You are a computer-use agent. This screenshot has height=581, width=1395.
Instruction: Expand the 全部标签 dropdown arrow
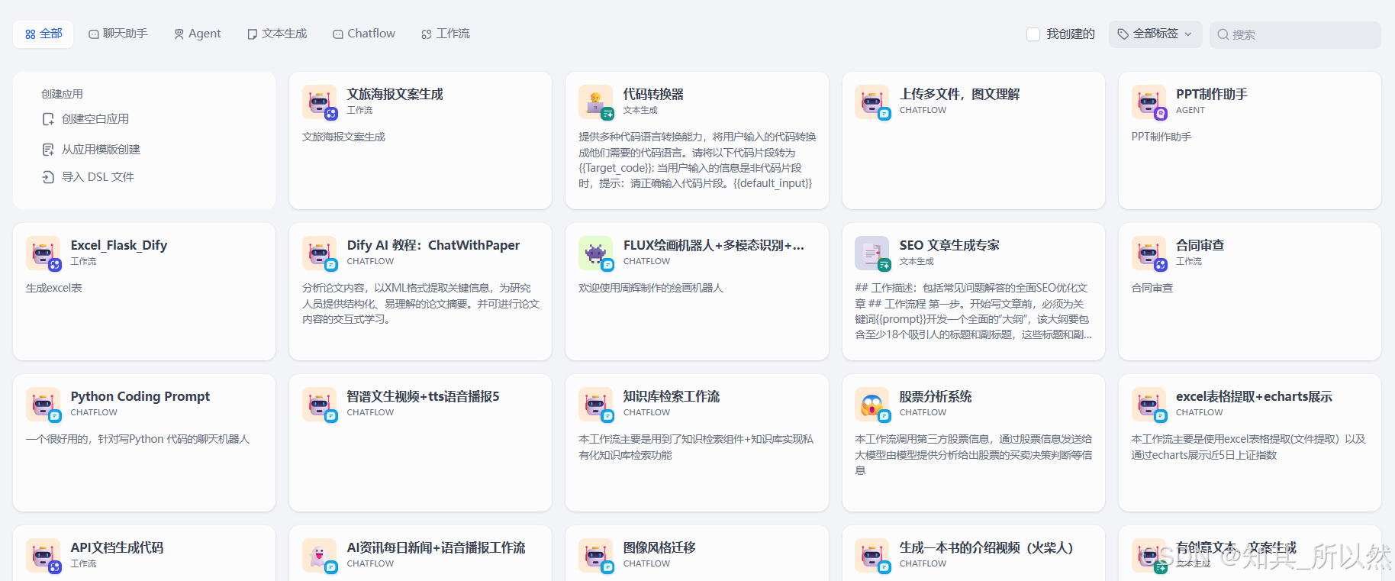(x=1188, y=34)
